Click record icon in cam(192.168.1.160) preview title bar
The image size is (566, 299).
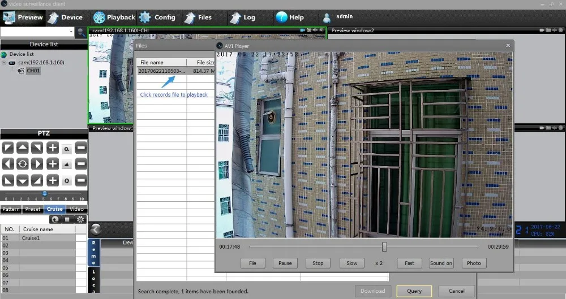(x=302, y=31)
